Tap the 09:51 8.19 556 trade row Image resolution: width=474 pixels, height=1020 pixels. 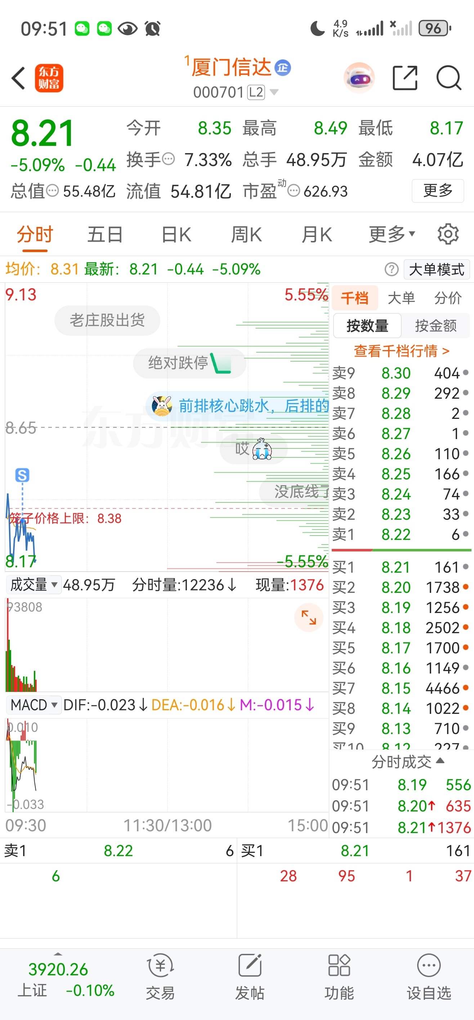click(401, 784)
